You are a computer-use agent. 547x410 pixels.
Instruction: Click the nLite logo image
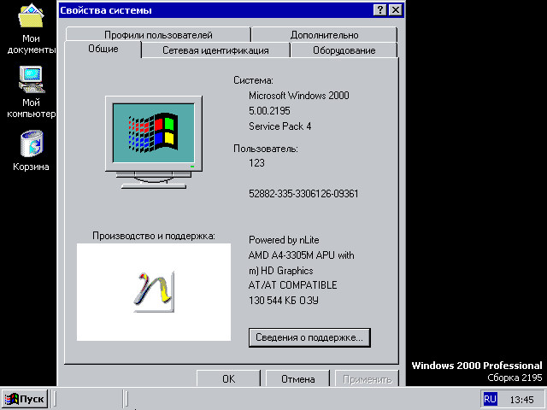click(x=154, y=292)
